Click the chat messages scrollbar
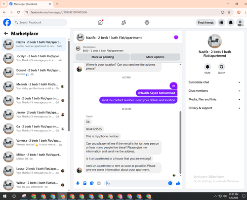 pos(180,142)
